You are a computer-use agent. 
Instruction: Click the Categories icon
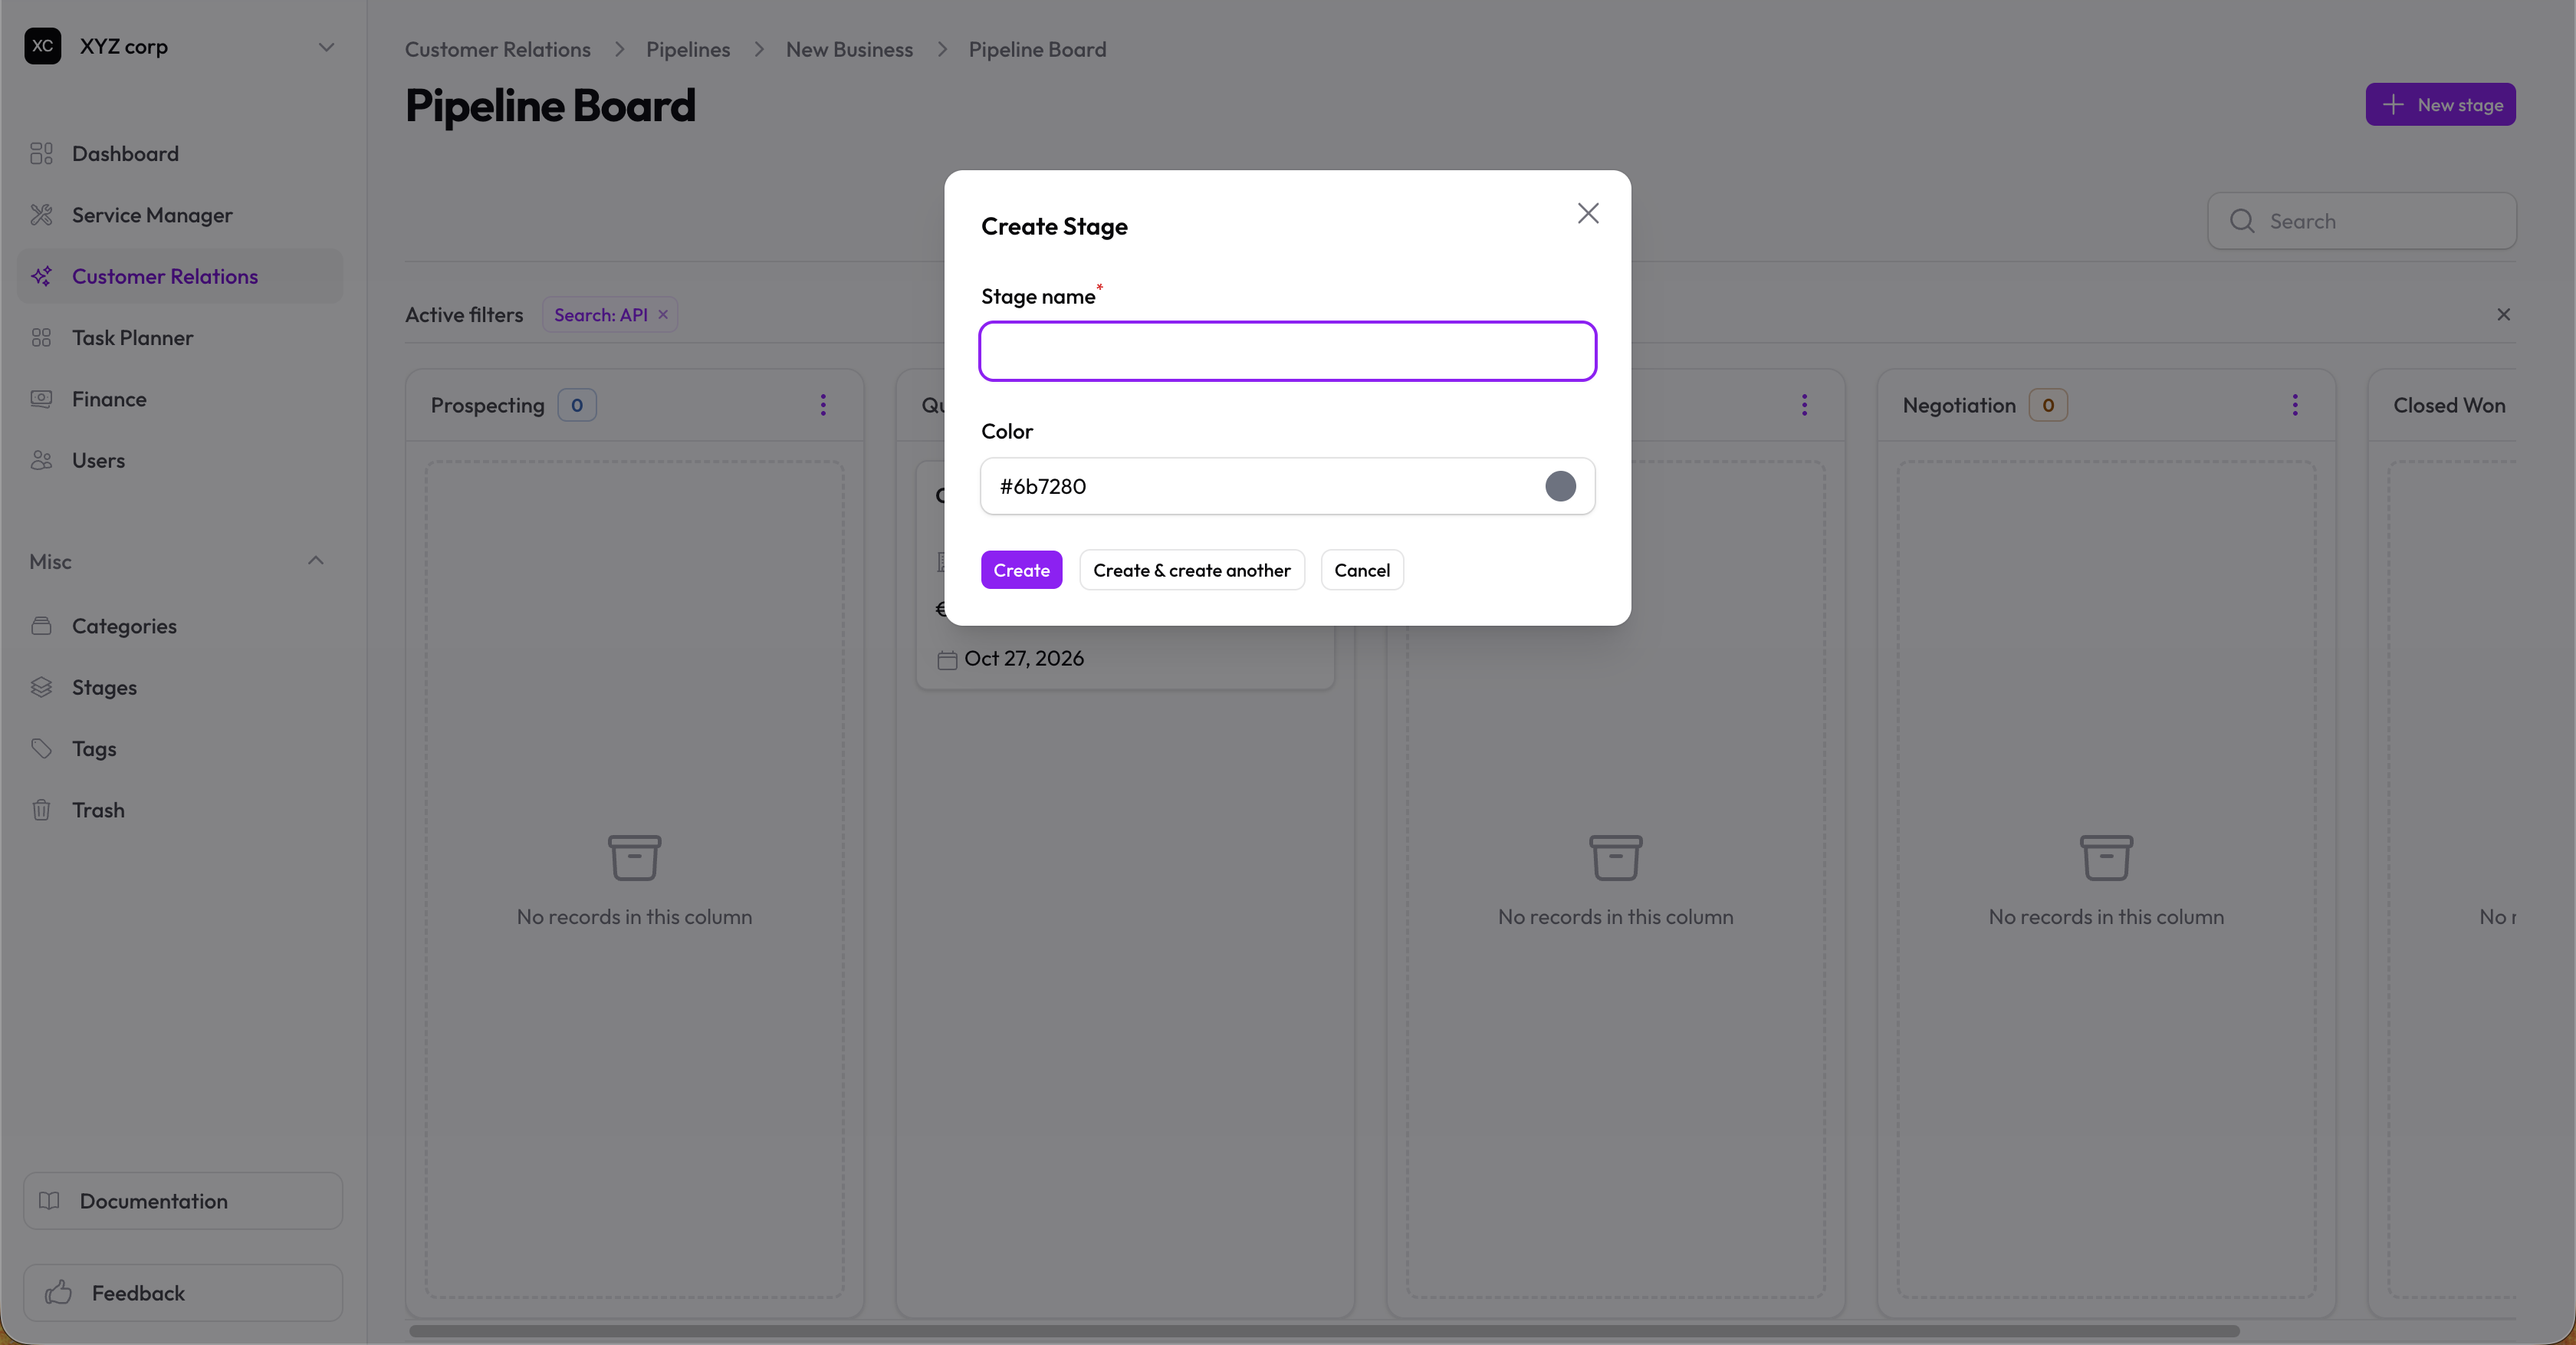[41, 626]
